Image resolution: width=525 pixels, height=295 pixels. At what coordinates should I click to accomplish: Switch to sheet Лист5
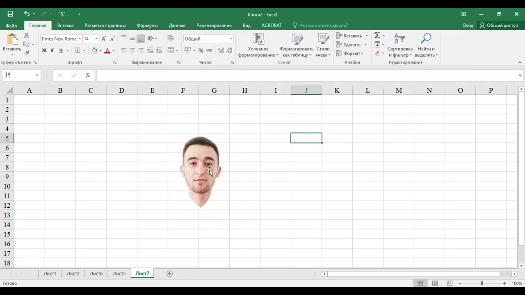pyautogui.click(x=119, y=274)
